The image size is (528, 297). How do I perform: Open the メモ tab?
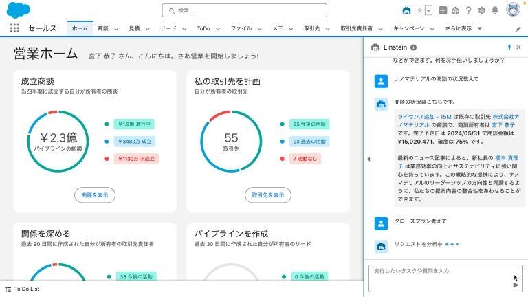pos(278,28)
